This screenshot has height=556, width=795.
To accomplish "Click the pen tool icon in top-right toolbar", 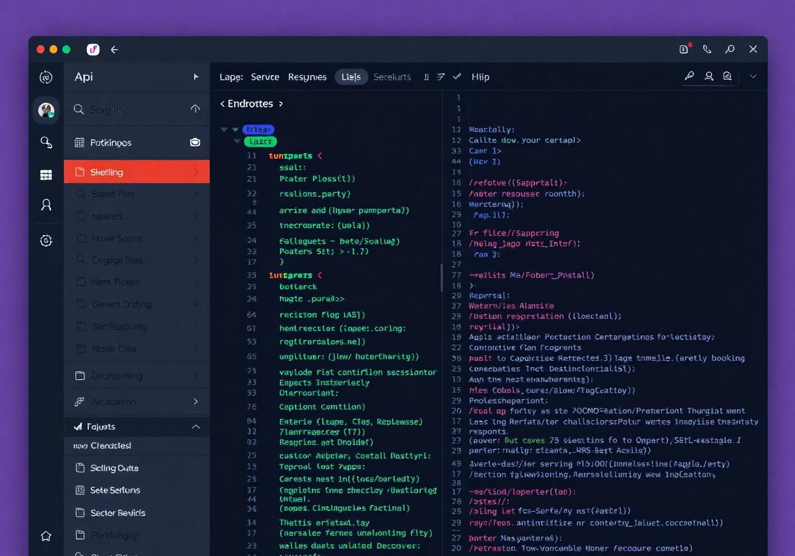I will point(689,76).
